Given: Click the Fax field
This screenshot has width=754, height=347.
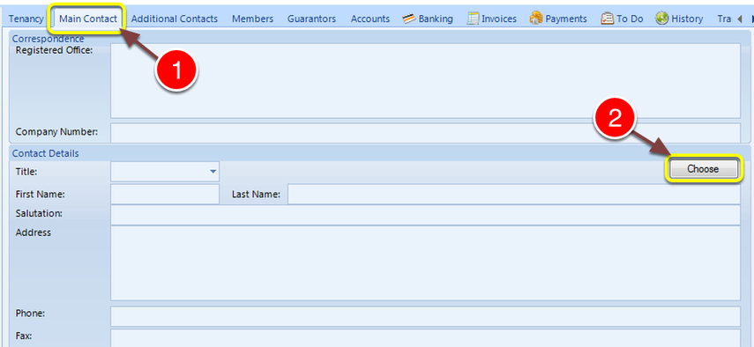Looking at the screenshot, I should click(425, 337).
